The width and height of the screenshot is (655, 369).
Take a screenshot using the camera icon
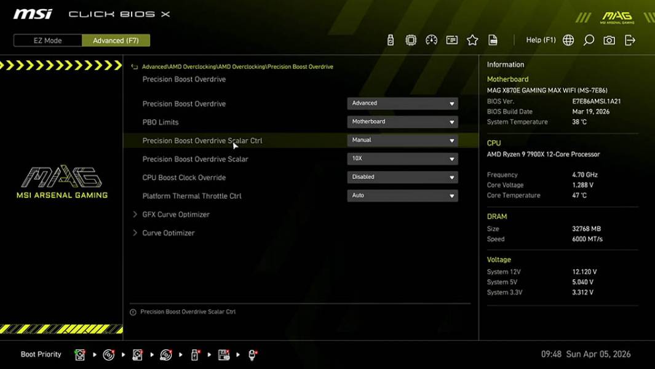[609, 39]
